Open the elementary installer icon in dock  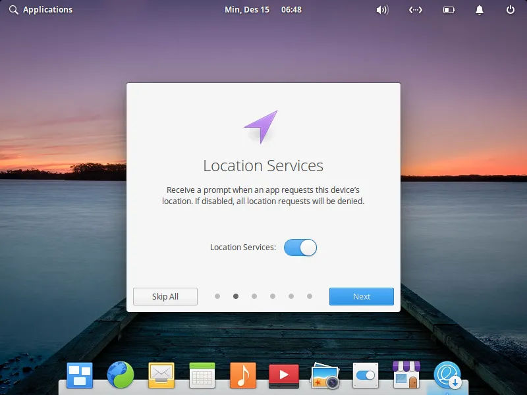[447, 375]
